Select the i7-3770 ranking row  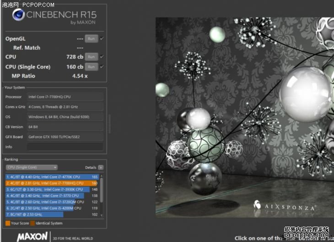(52, 195)
